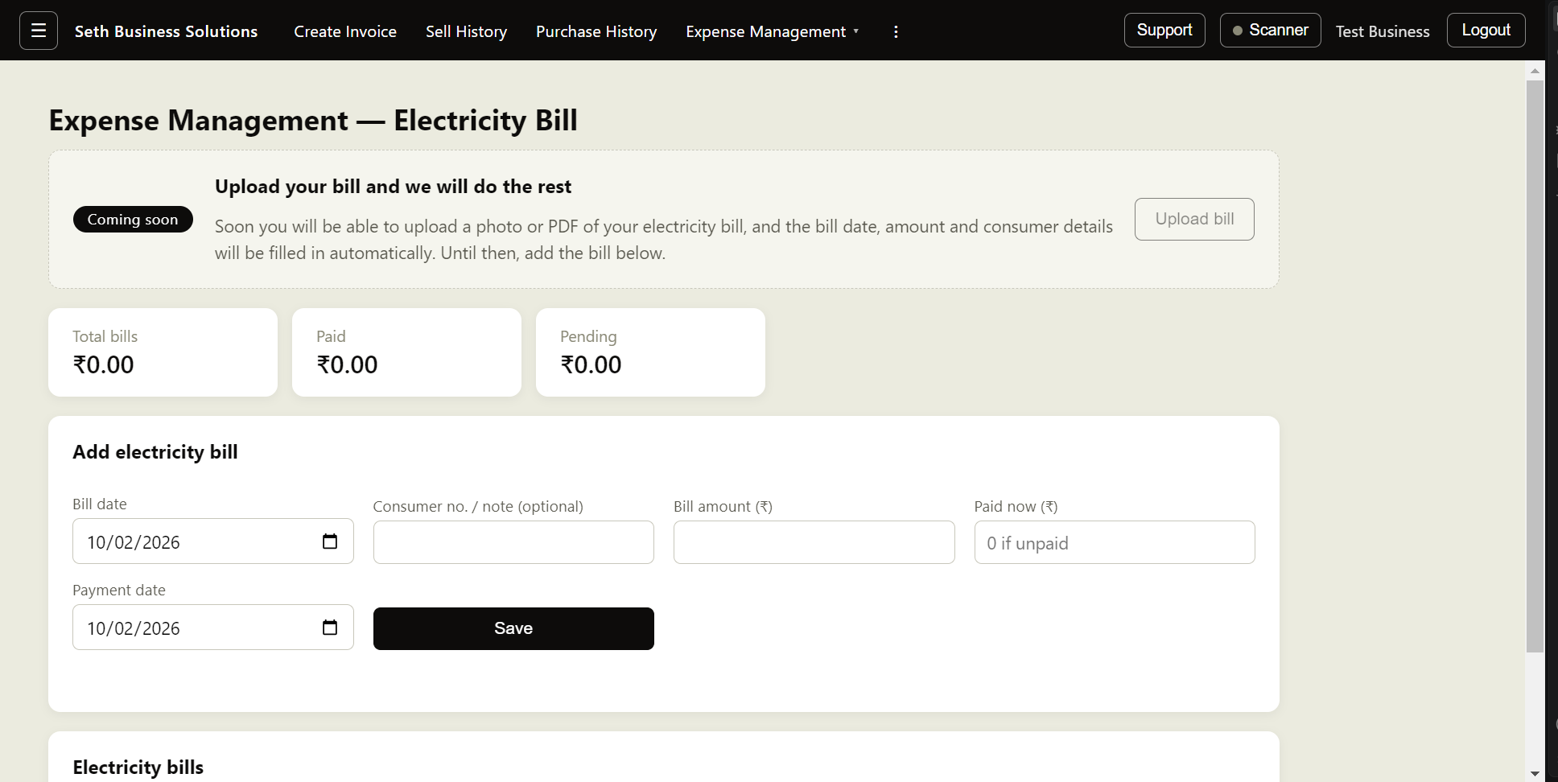Click 'Upload your bill and we will do the rest'
Image resolution: width=1558 pixels, height=782 pixels.
tap(393, 187)
